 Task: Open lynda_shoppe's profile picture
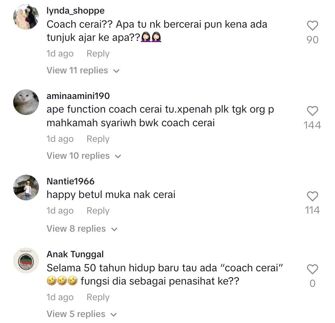click(26, 17)
